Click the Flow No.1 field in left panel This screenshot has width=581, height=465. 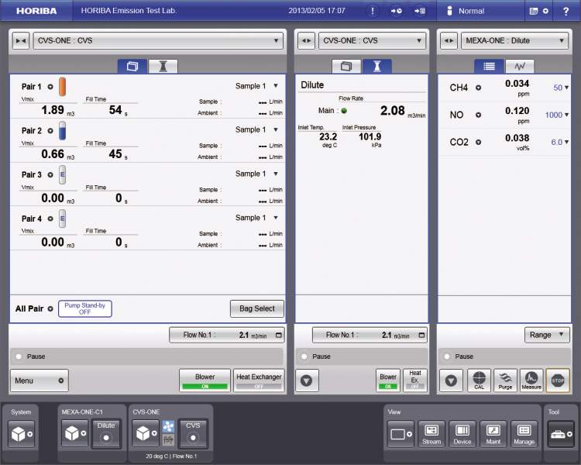click(x=226, y=335)
